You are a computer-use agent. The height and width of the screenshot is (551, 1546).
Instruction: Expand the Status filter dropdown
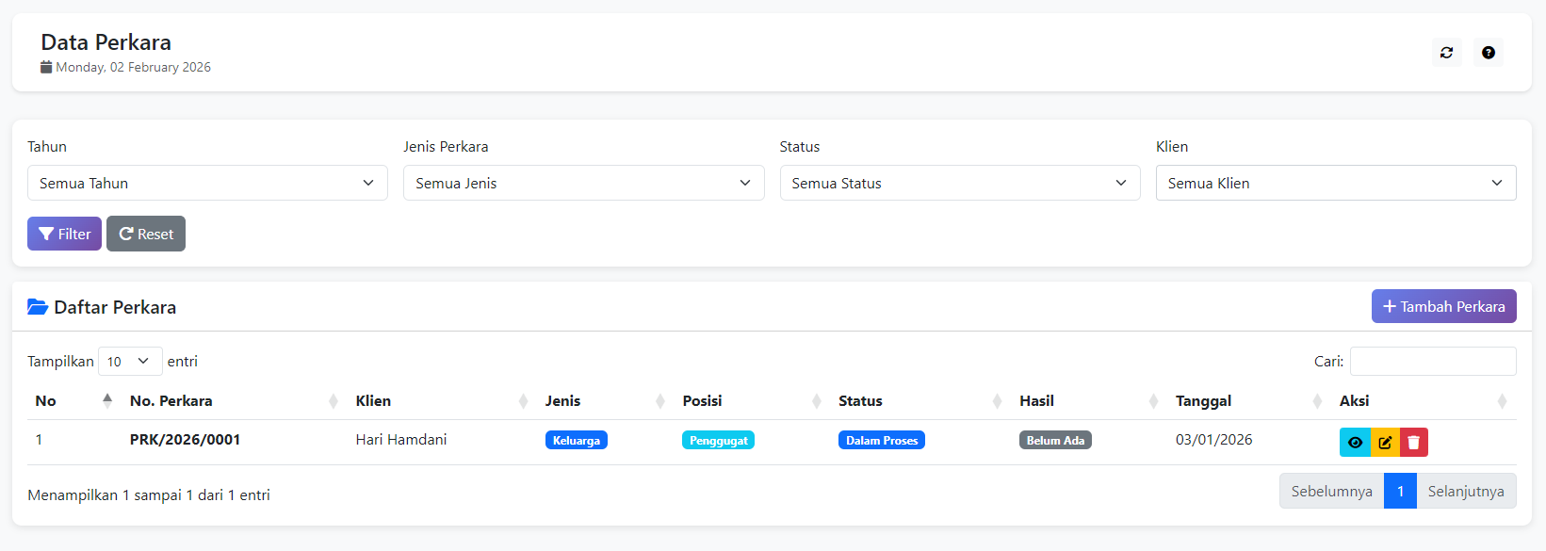960,183
